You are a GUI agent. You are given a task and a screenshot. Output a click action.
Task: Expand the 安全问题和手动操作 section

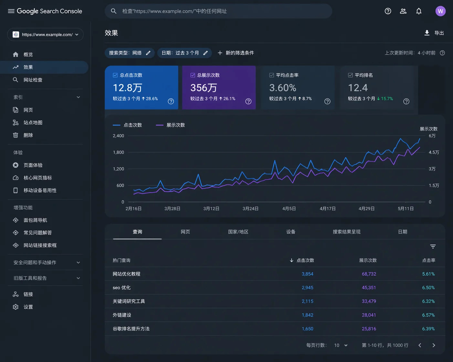45,262
